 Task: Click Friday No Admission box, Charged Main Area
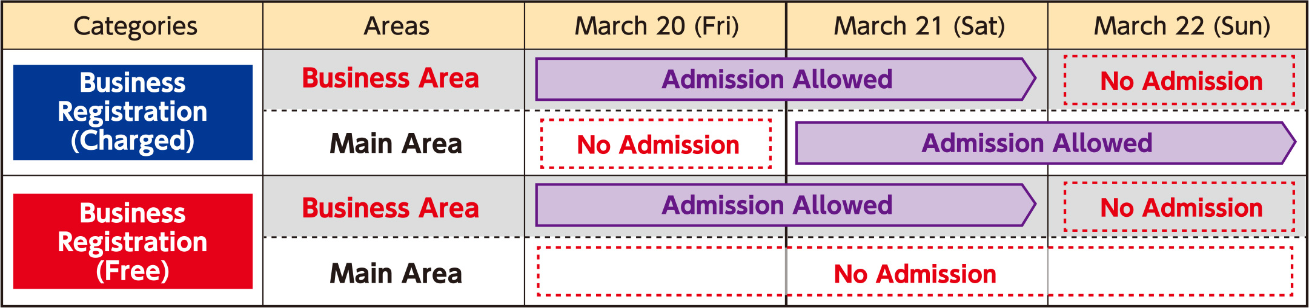657,145
